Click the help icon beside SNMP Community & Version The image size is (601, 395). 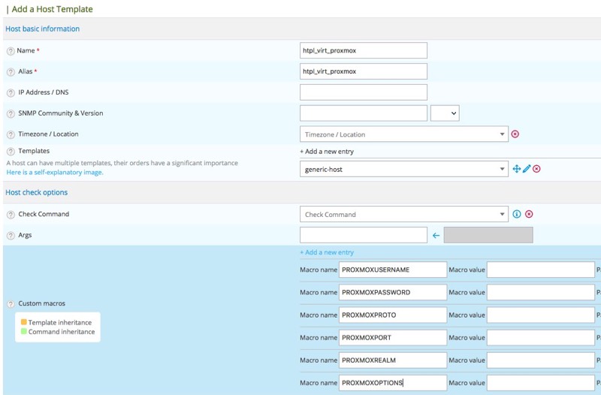click(x=11, y=114)
